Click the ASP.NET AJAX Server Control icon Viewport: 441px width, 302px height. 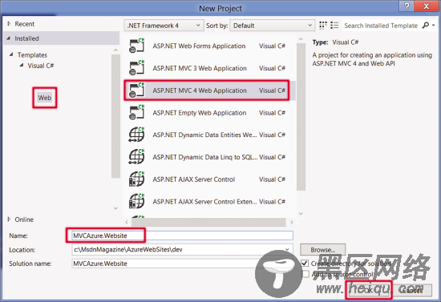(136, 179)
